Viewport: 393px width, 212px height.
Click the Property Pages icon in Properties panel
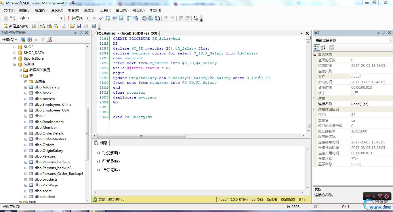click(332, 47)
